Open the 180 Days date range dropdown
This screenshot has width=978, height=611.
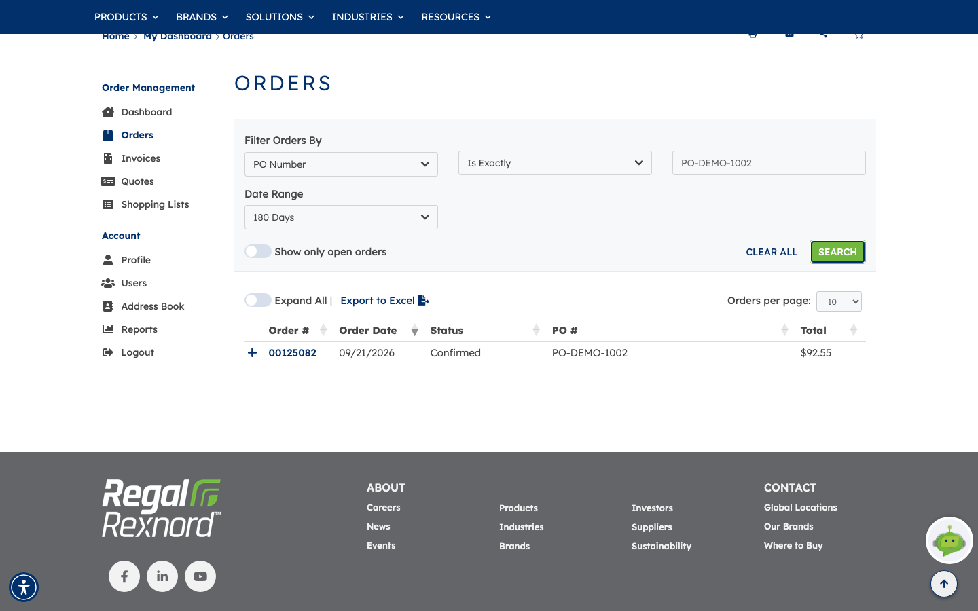(341, 217)
